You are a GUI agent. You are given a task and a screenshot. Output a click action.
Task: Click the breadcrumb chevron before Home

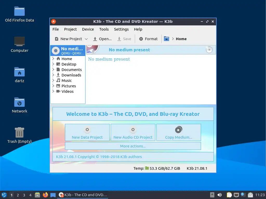click(173, 39)
